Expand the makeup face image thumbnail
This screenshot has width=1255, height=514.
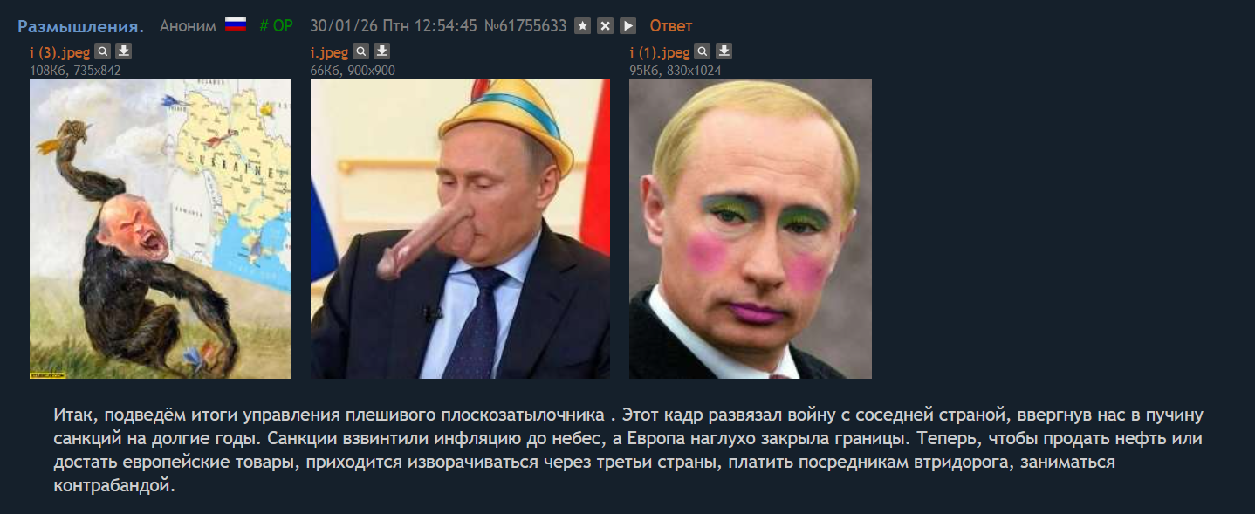point(751,229)
